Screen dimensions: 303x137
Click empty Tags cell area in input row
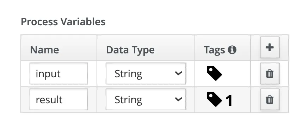tap(237, 73)
